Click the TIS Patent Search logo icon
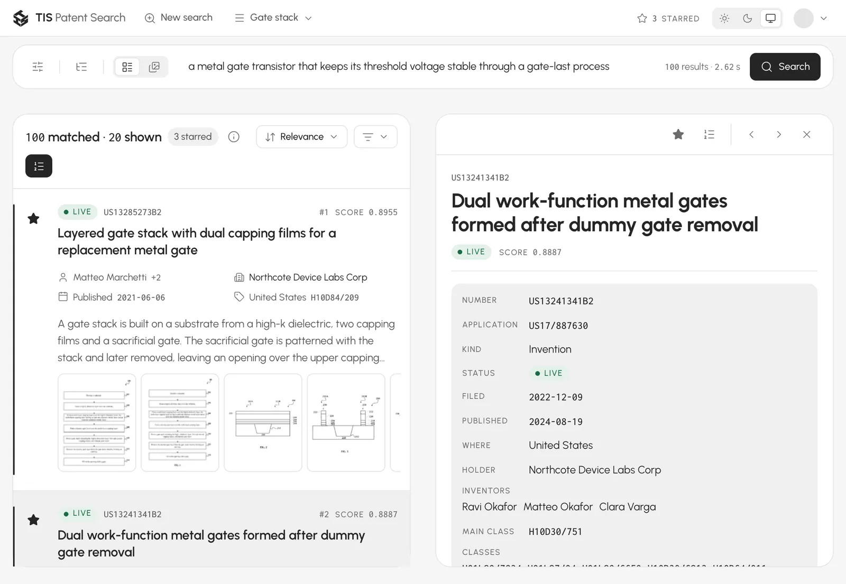 tap(21, 18)
